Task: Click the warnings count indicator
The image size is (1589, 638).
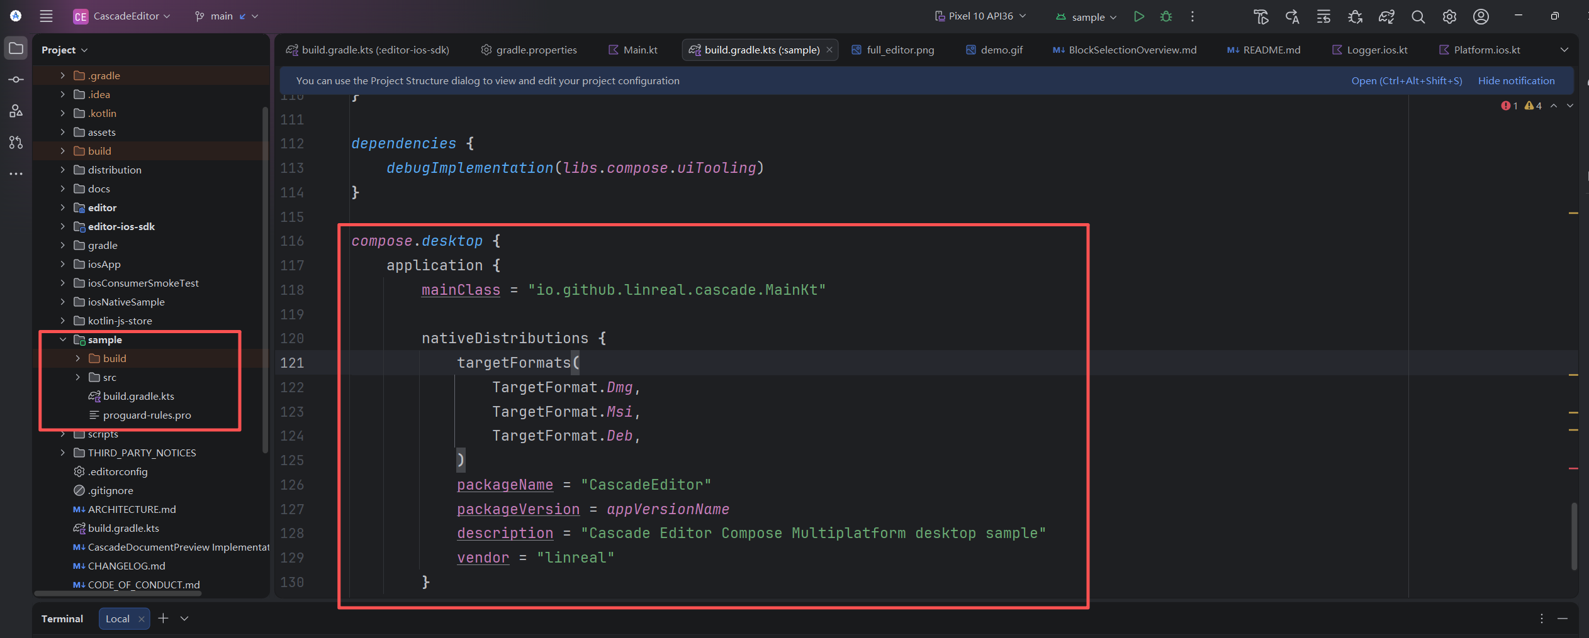Action: (x=1533, y=106)
